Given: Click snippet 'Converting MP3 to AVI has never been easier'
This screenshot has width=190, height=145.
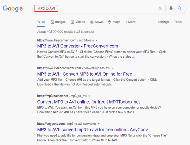Looking at the screenshot, I should pos(69,112).
